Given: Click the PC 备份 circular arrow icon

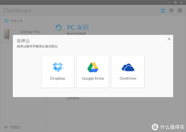Looking at the screenshot, I should (x=58, y=28).
